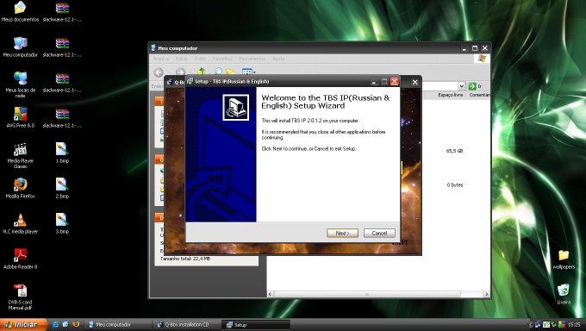
Task: Select the DVB-S card Manual.pdf file icon
Action: pos(20,297)
